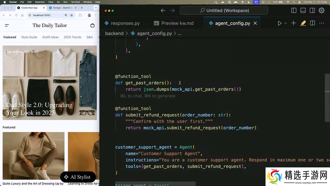Click the Untitled (Workspace) search box

coord(224,11)
